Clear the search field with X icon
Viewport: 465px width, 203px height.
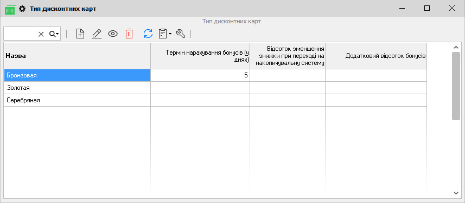pos(41,34)
